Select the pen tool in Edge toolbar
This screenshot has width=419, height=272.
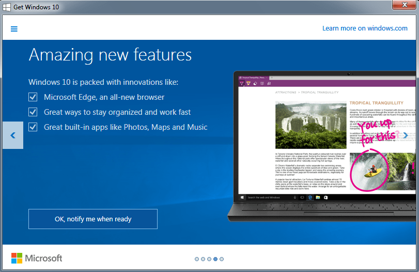click(x=241, y=83)
